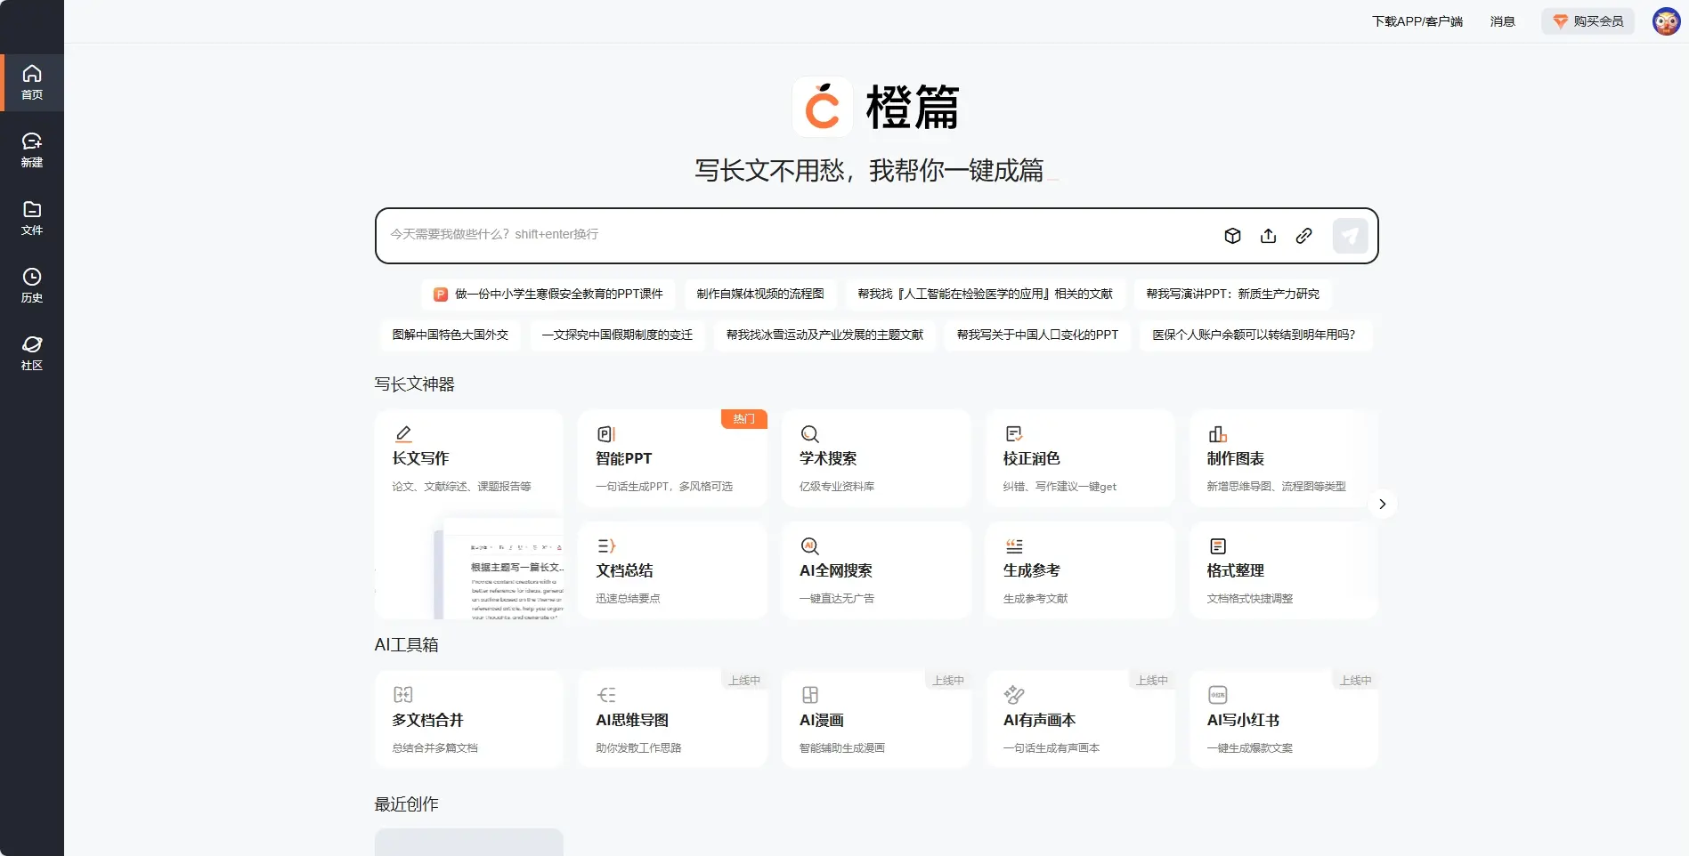
Task: Insert a link via the chain icon
Action: pyautogui.click(x=1304, y=235)
